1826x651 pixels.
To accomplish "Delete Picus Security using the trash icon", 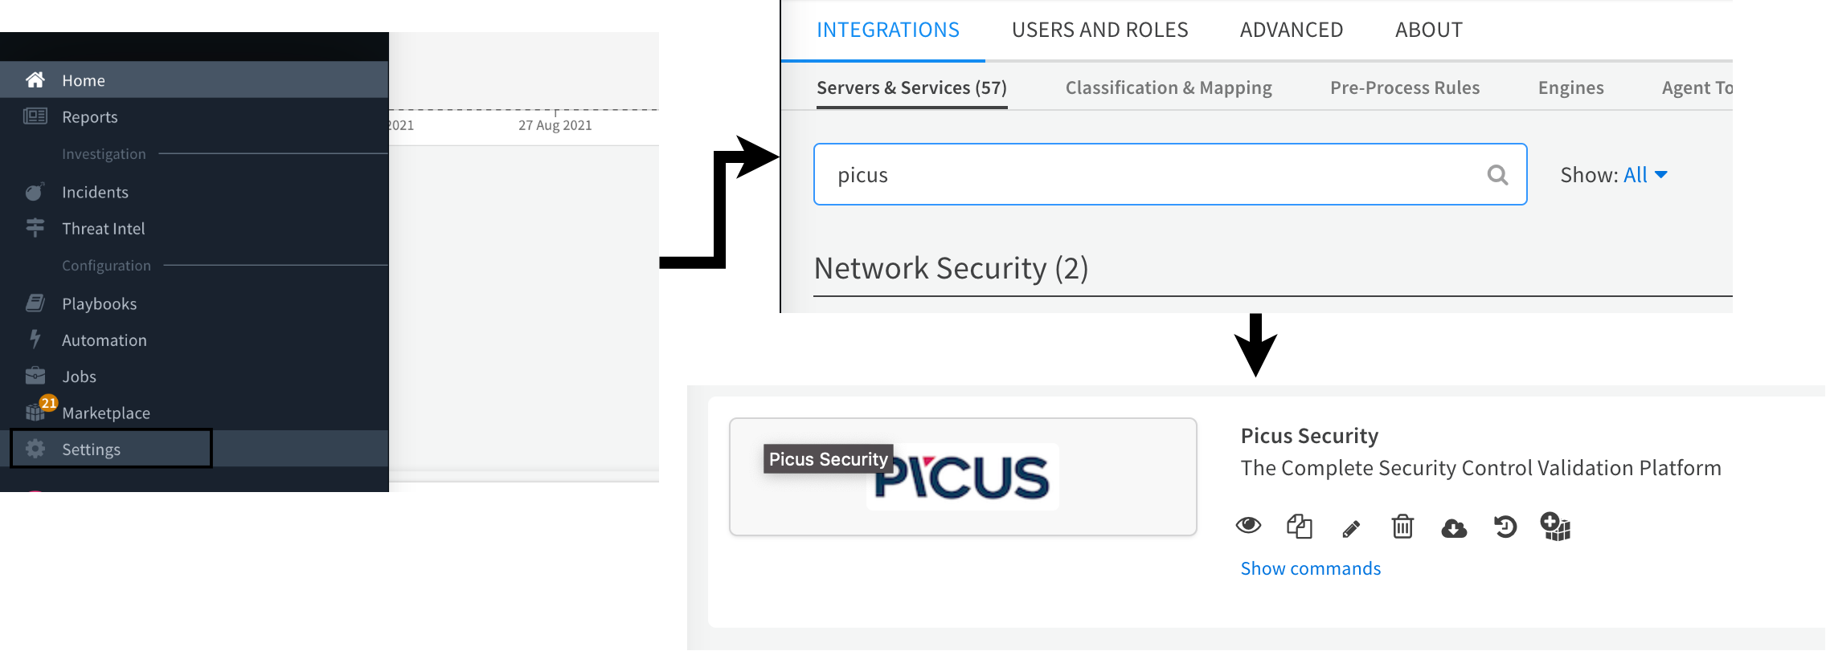I will click(1402, 527).
